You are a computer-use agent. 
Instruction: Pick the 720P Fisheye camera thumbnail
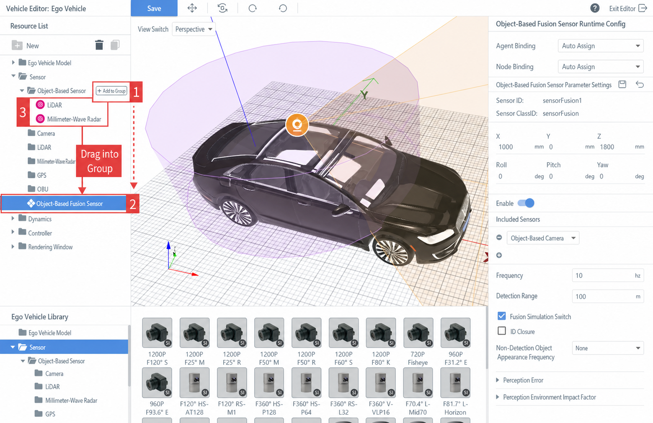(418, 333)
